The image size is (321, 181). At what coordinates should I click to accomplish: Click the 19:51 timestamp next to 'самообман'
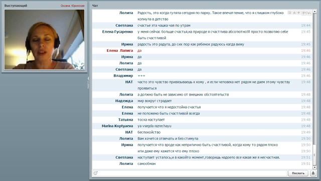pyautogui.click(x=305, y=164)
